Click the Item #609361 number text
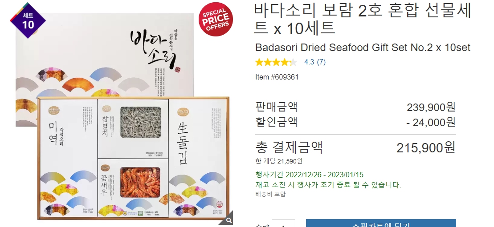494x227 pixels. (x=277, y=77)
